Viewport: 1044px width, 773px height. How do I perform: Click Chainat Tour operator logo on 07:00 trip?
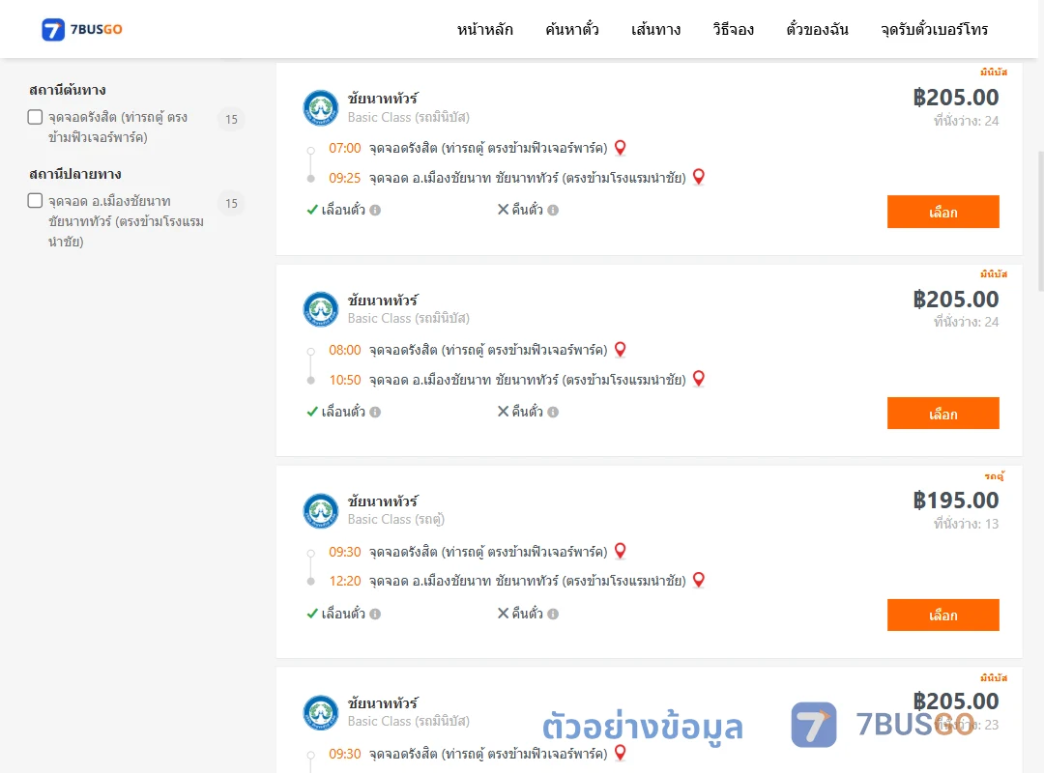pyautogui.click(x=321, y=108)
